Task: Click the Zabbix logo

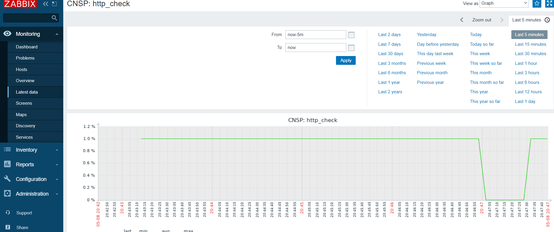Action: [20, 4]
